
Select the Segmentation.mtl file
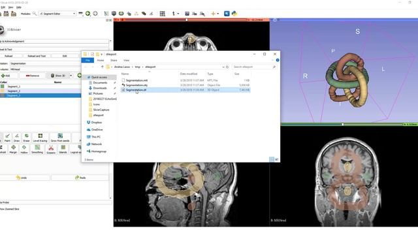click(x=185, y=80)
